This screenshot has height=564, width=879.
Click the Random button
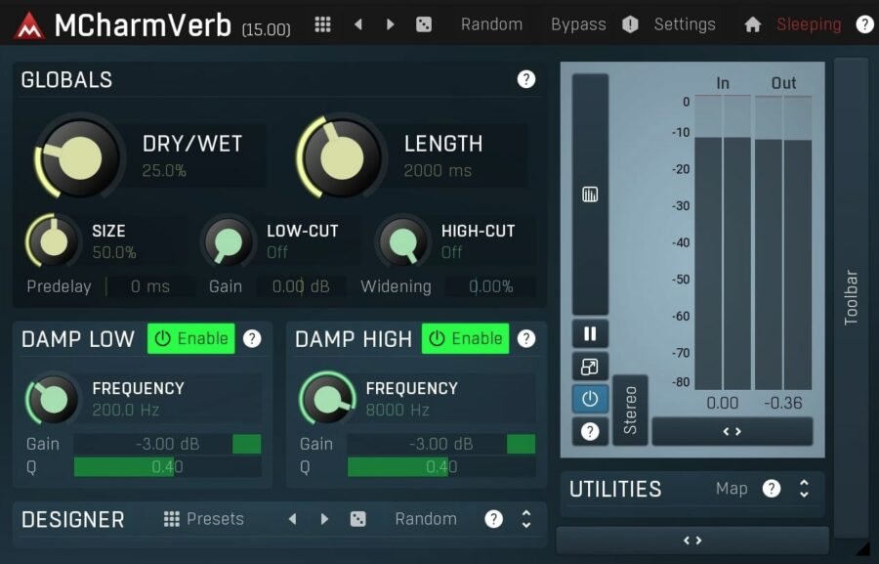tap(492, 23)
